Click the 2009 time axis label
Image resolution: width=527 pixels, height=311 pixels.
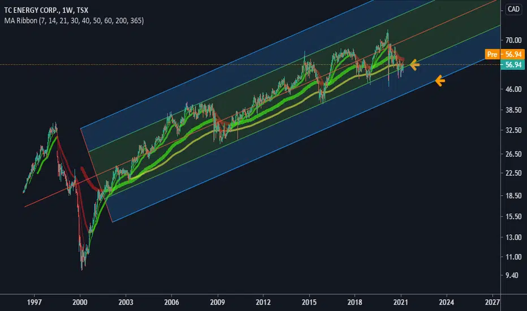click(218, 303)
